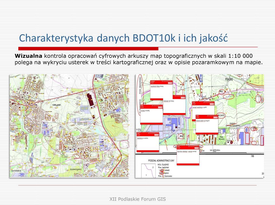Click the "PIASKI" label on the right map

tap(229, 79)
